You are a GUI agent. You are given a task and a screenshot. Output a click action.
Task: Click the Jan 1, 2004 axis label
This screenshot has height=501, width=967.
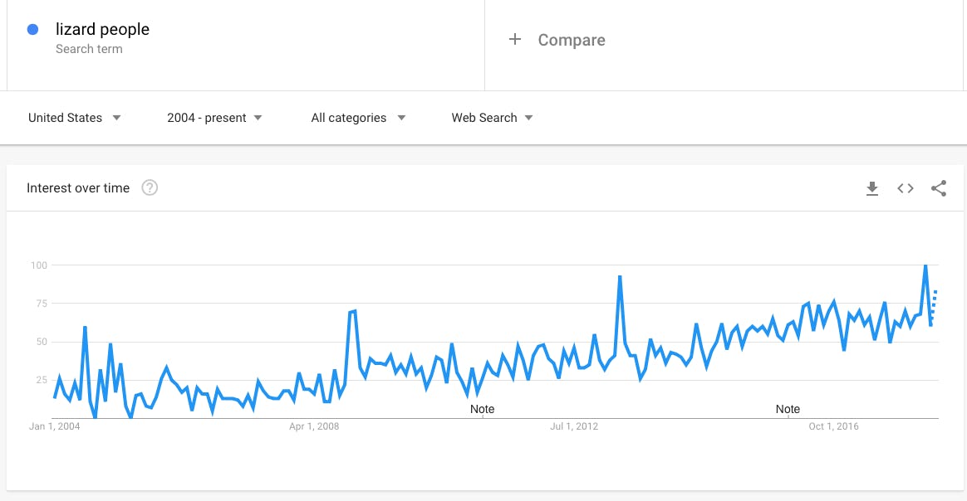pyautogui.click(x=55, y=426)
